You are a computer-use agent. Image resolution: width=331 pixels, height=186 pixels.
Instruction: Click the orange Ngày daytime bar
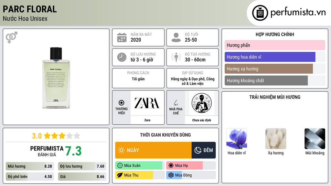click(153, 150)
